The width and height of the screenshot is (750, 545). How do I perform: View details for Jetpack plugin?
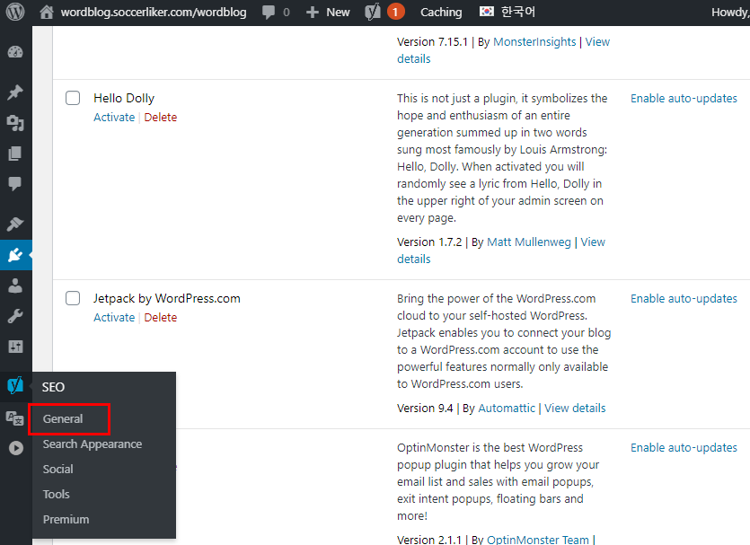pos(575,409)
